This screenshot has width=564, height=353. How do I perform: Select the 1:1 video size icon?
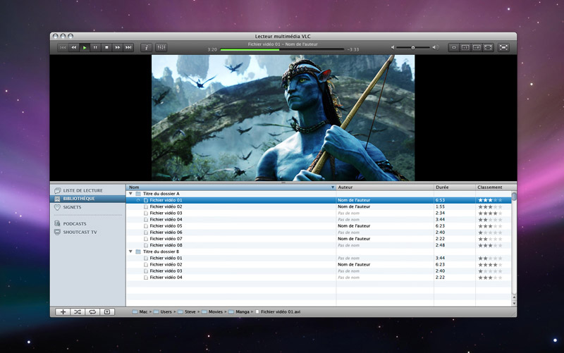465,47
